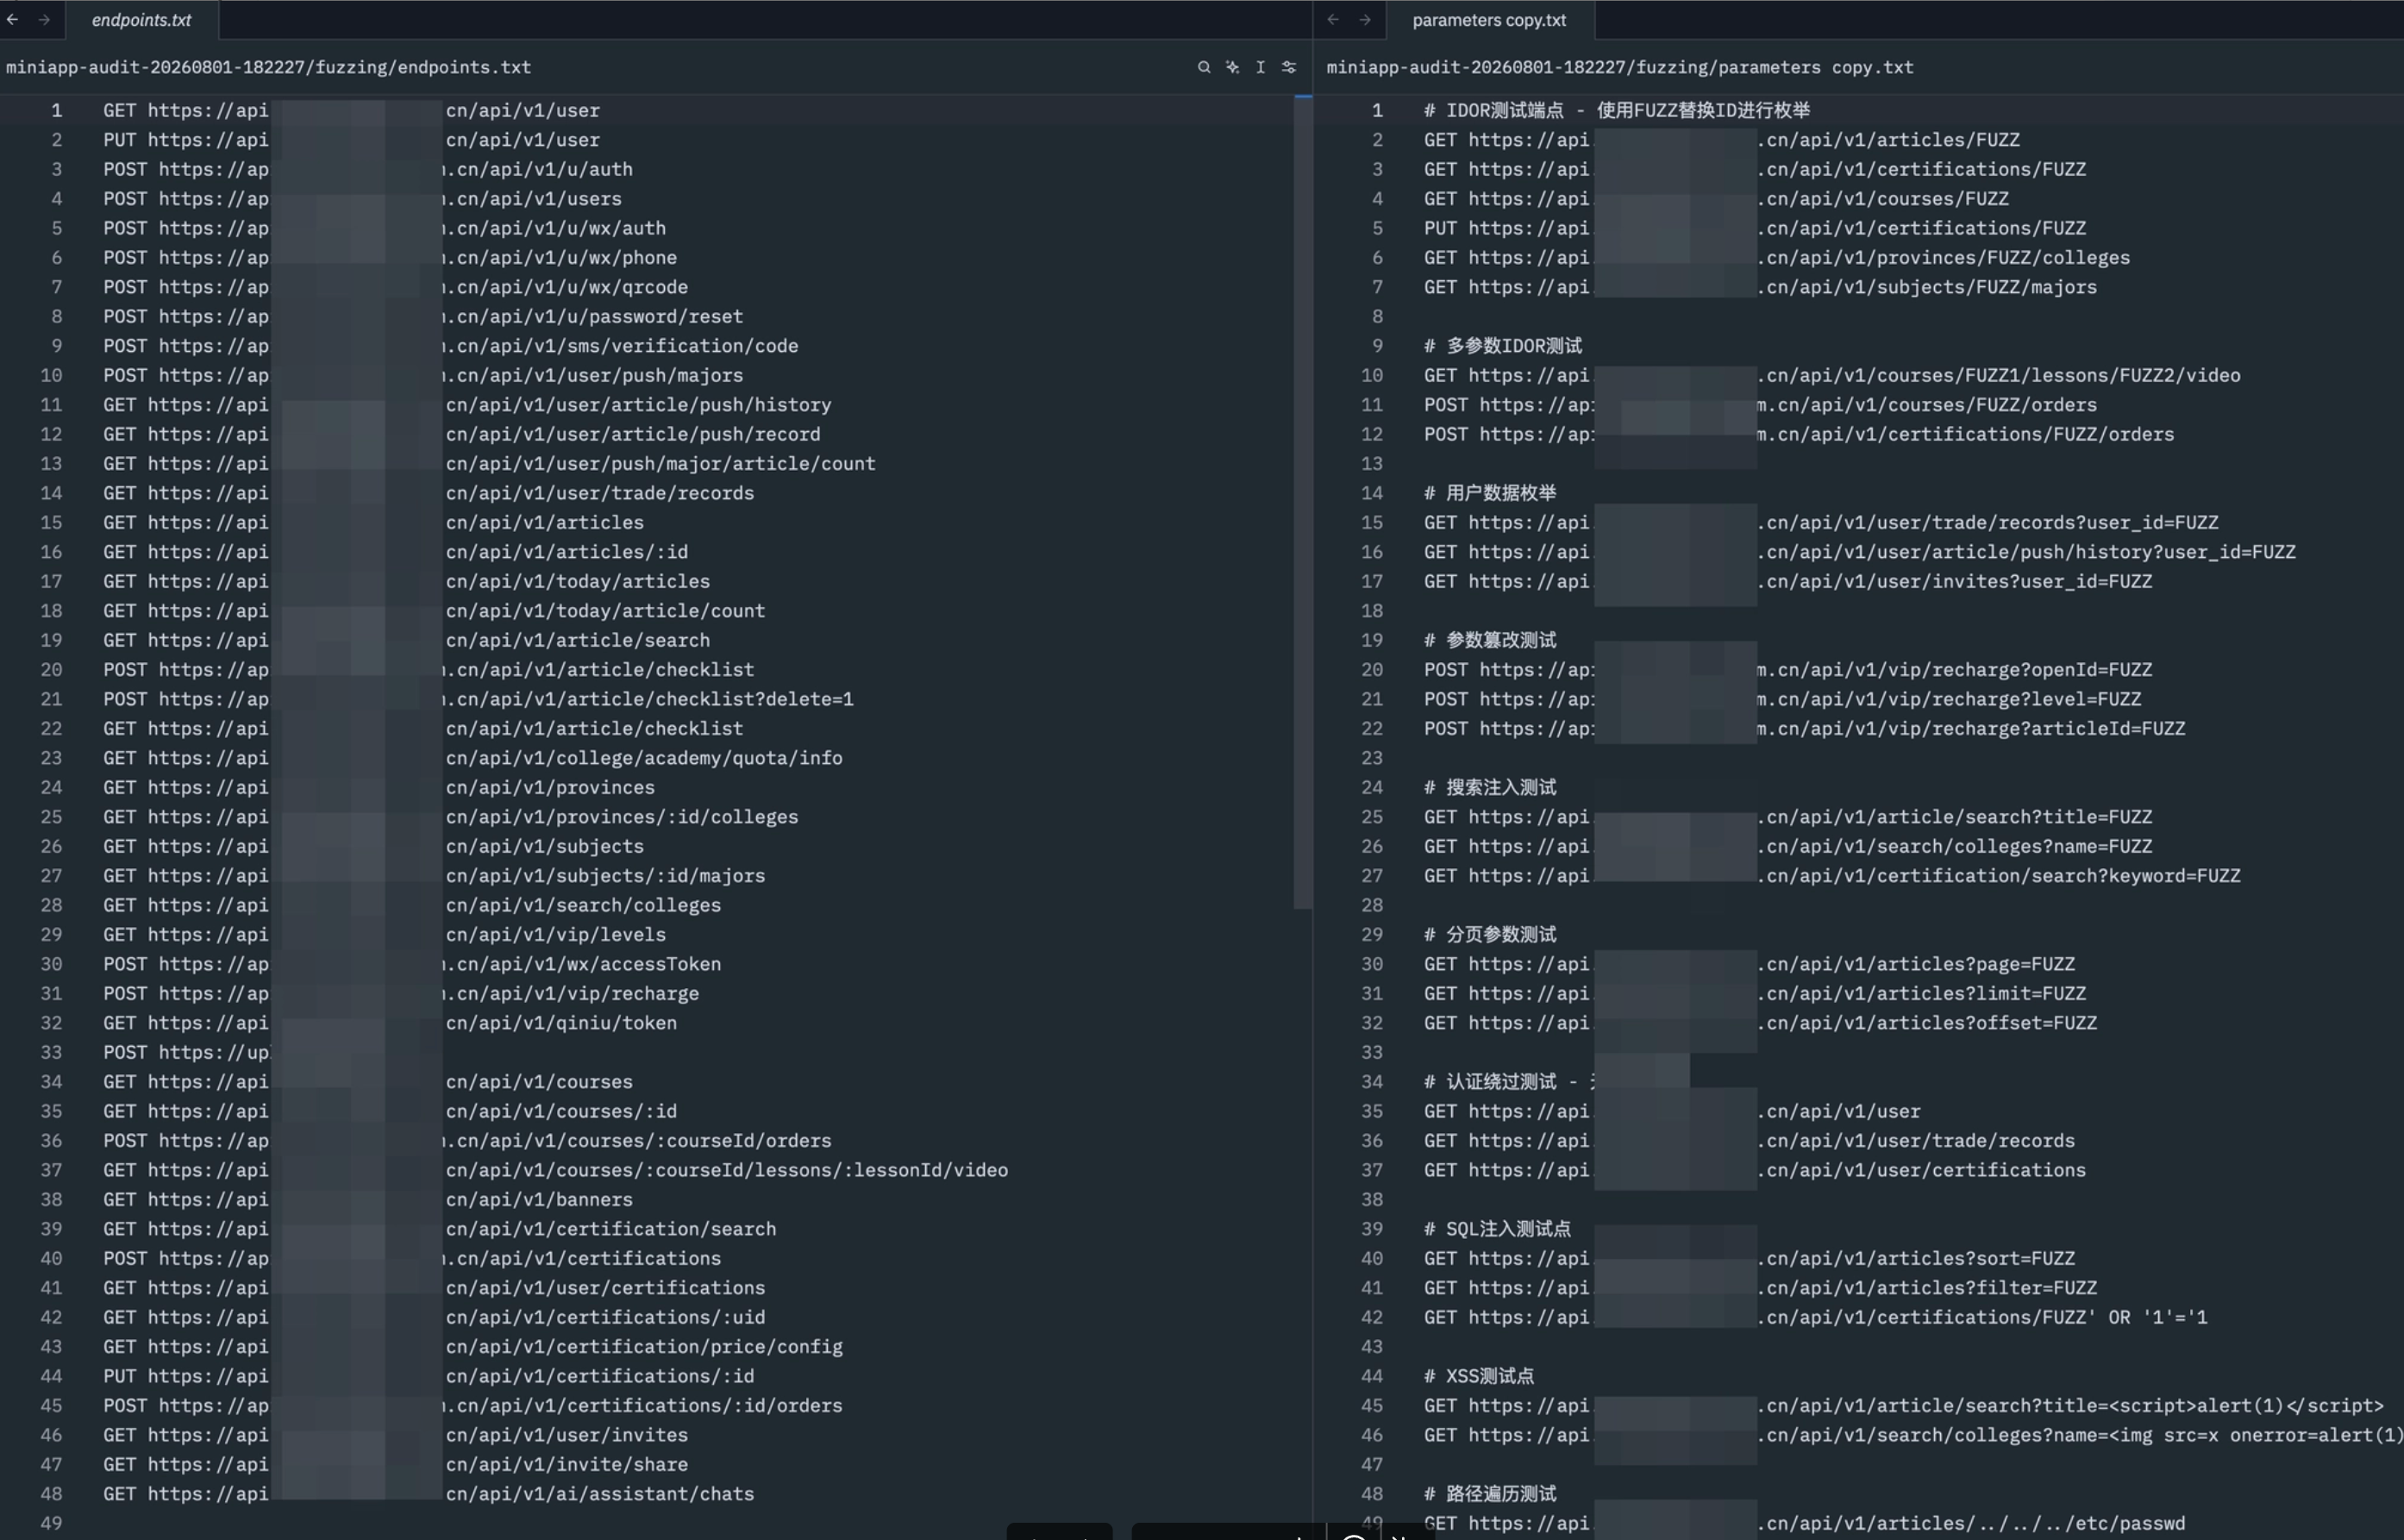
Task: Click the "# IDOR测试端点" comment line
Action: [x=1617, y=110]
